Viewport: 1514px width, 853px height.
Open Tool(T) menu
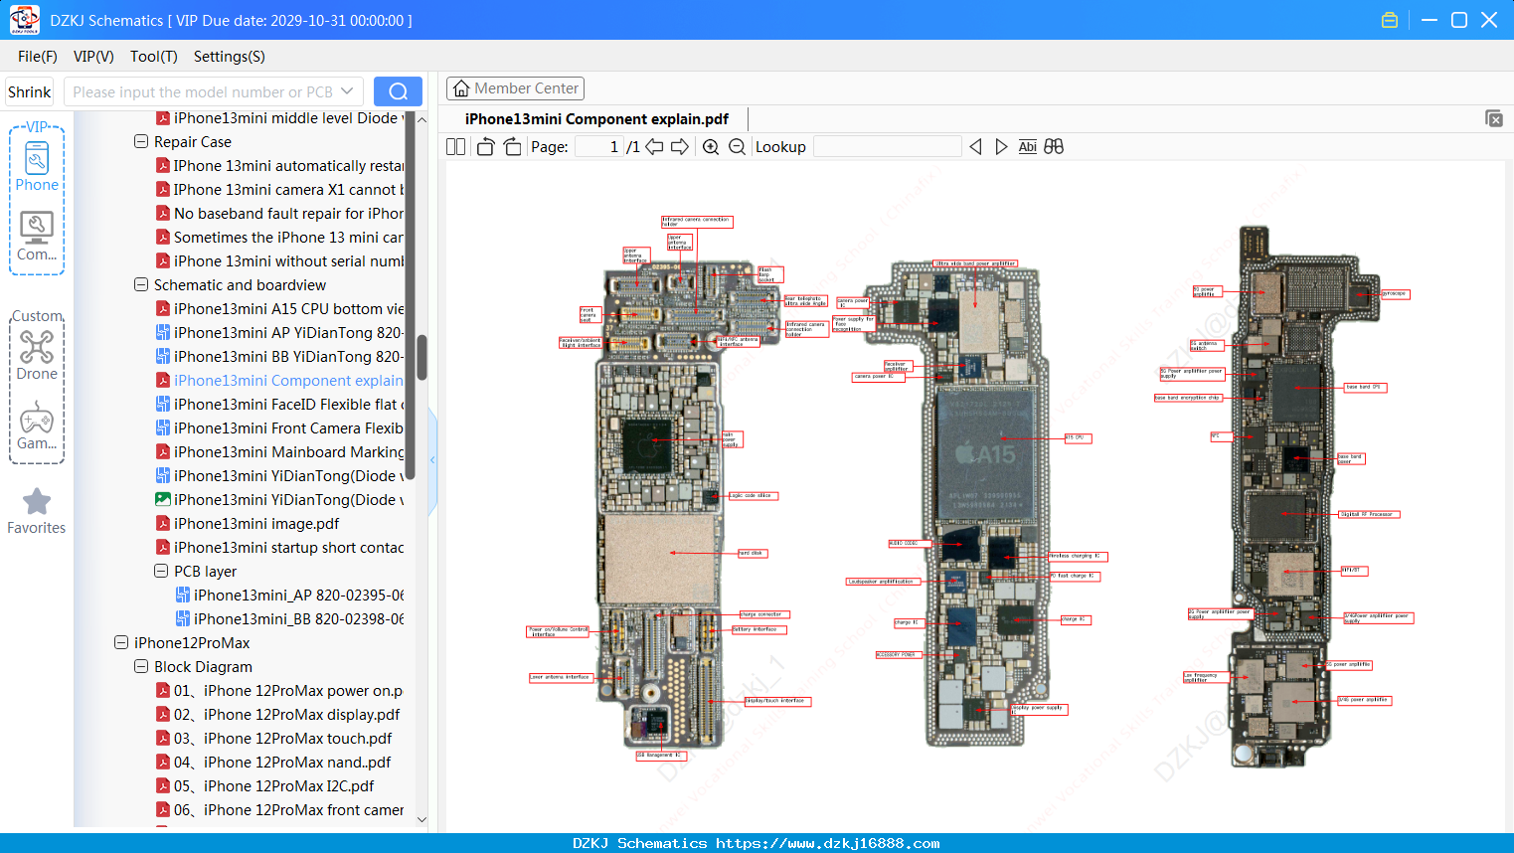[x=154, y=57]
